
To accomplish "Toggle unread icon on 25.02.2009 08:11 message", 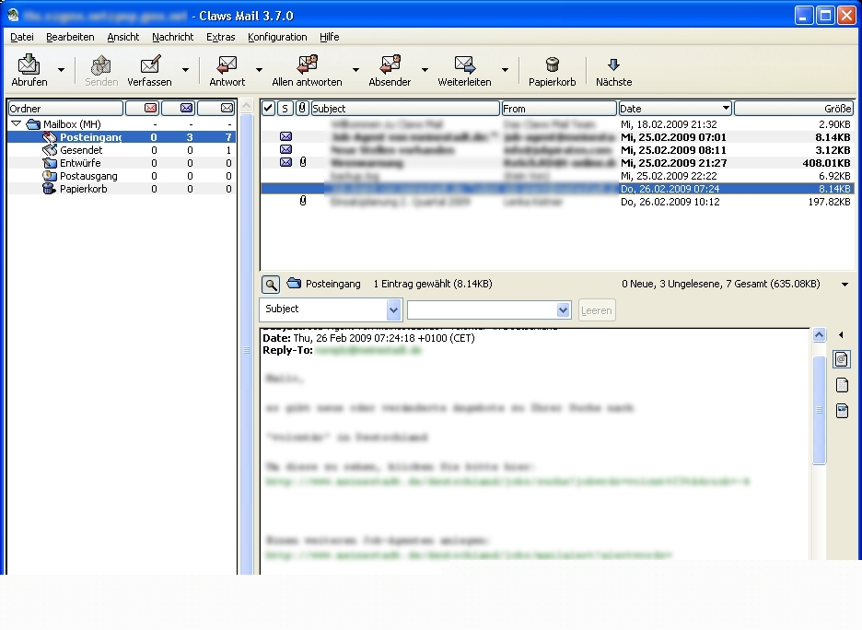I will click(285, 149).
